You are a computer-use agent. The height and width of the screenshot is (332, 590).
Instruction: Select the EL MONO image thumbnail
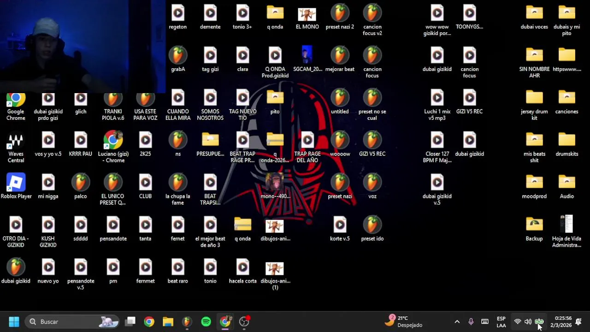pos(307,18)
